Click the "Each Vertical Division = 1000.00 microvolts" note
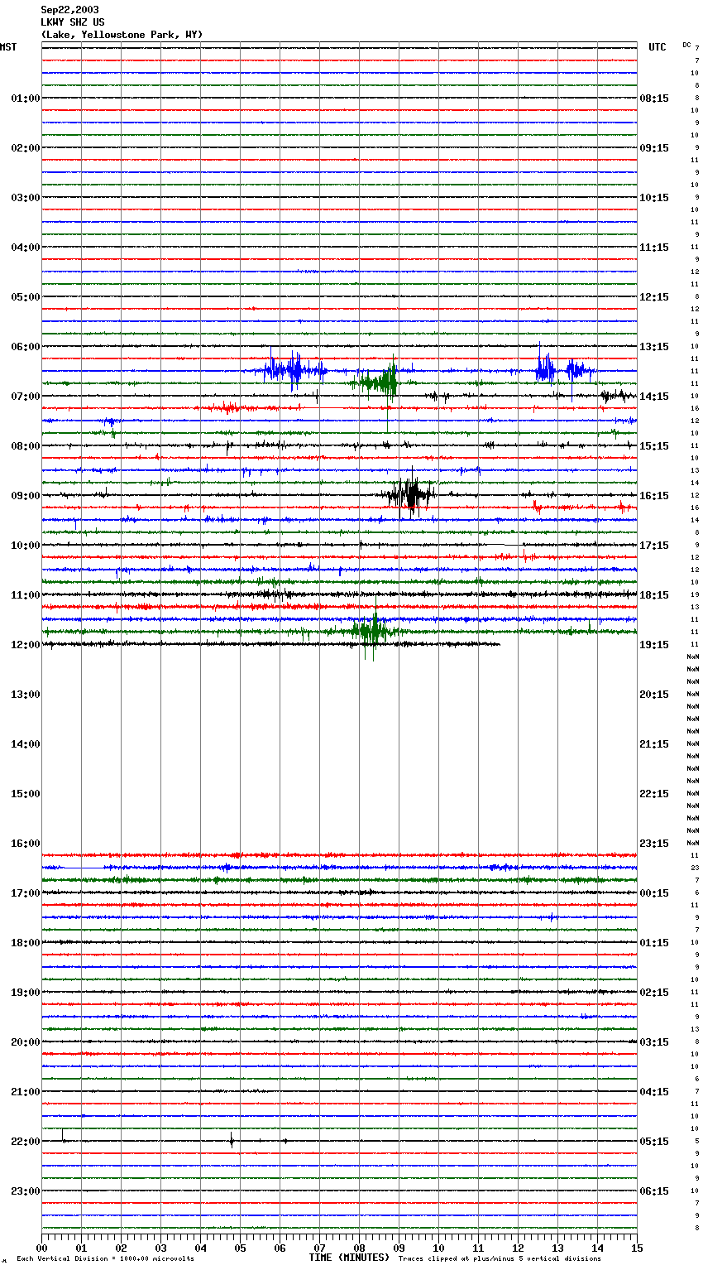This screenshot has height=1270, width=703. [x=105, y=1259]
